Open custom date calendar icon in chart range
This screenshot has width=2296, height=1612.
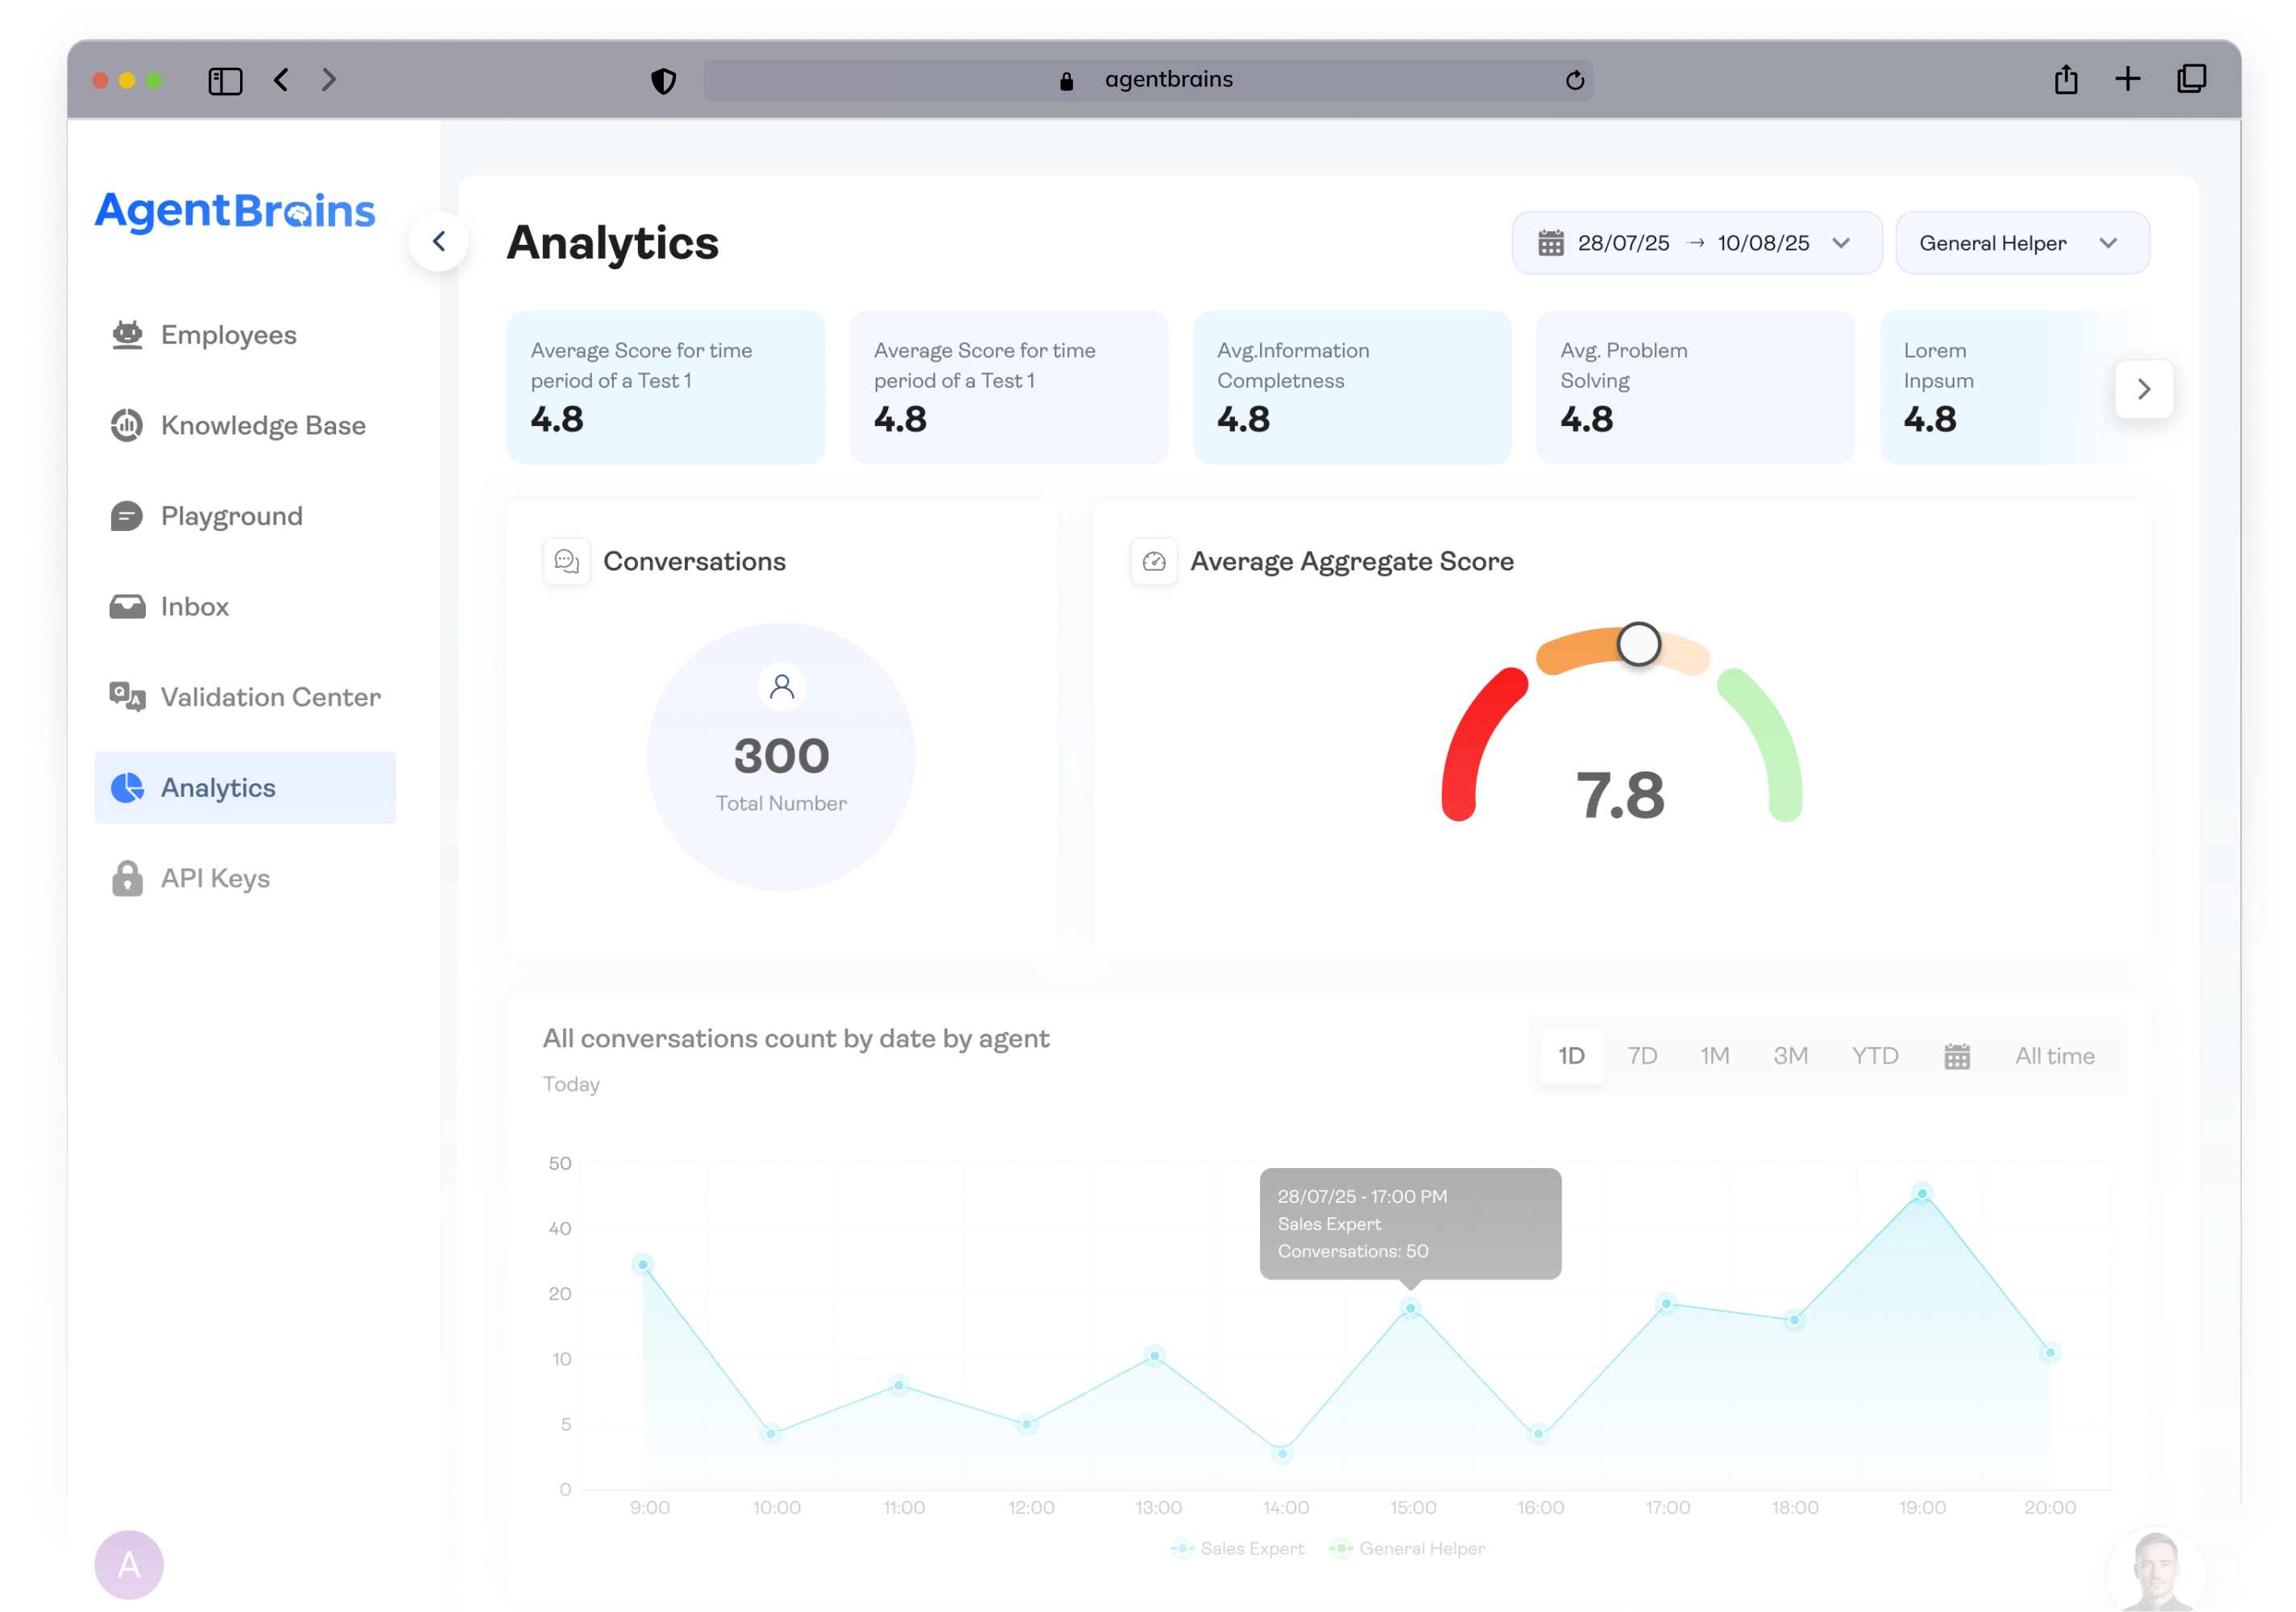(1956, 1056)
